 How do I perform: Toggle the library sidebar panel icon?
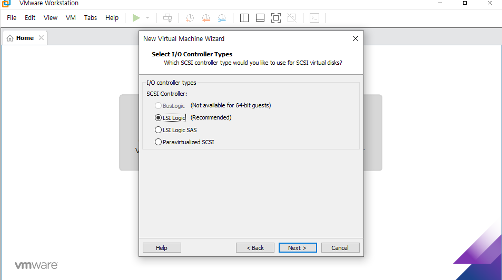244,18
